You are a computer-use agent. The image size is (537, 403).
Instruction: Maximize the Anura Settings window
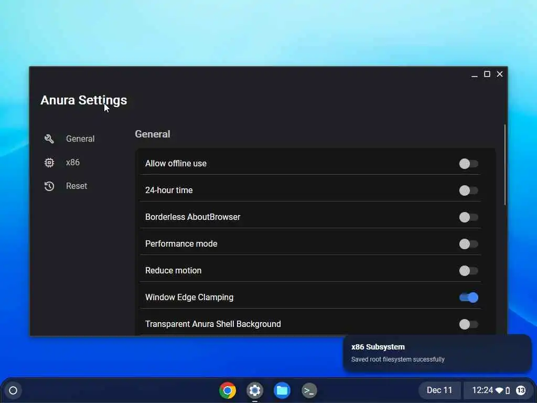coord(487,74)
